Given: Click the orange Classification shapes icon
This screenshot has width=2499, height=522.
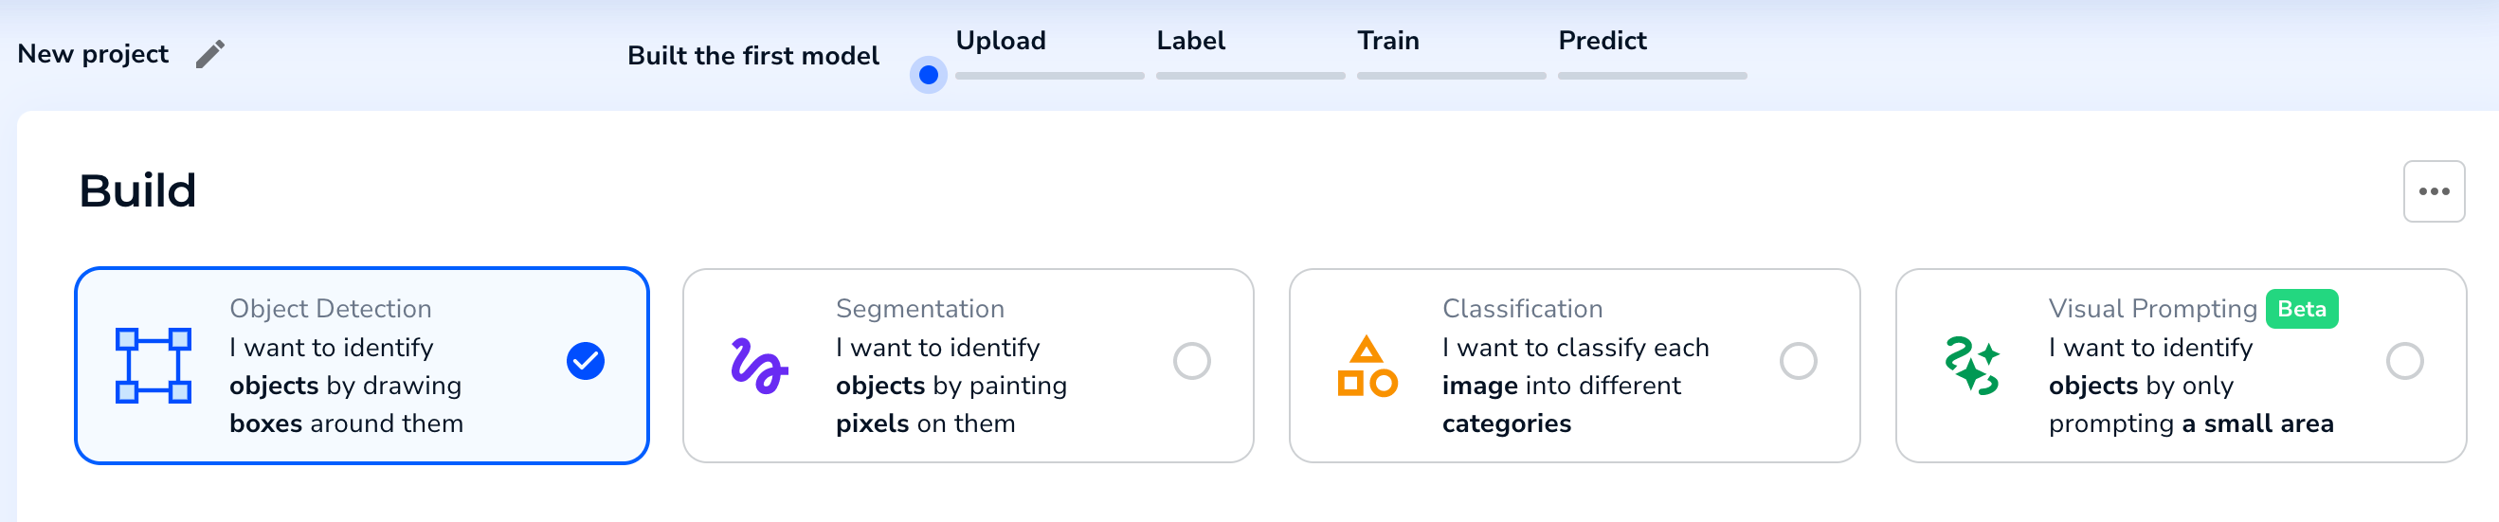Looking at the screenshot, I should pos(1367,366).
